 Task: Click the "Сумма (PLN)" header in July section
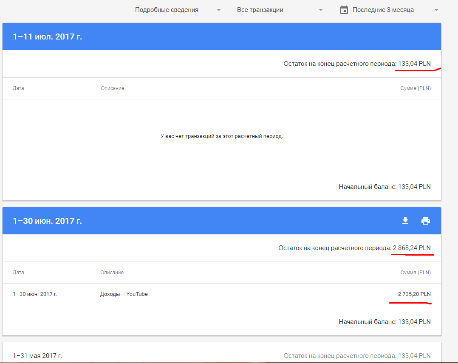pyautogui.click(x=415, y=88)
